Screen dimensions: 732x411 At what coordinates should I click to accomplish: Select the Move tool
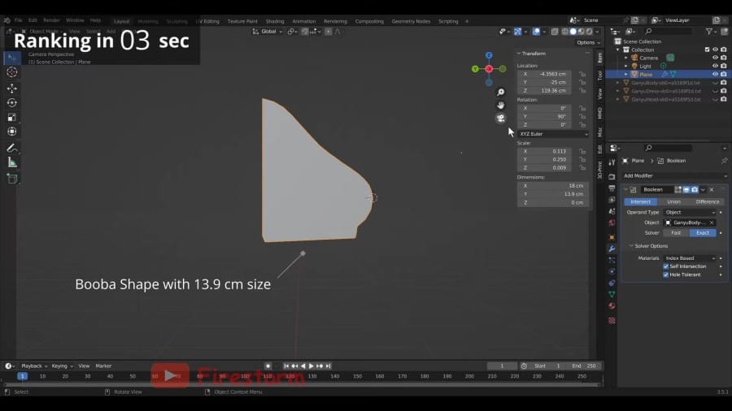pos(12,88)
